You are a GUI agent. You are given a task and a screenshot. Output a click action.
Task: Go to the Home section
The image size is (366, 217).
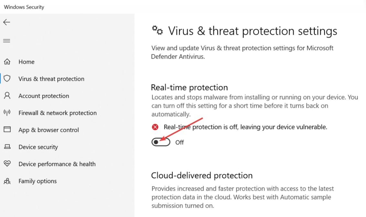pos(26,62)
